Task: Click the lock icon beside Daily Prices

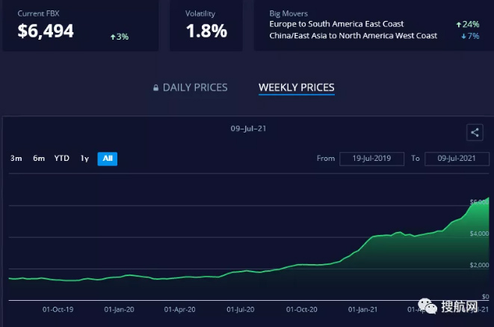Action: (155, 88)
